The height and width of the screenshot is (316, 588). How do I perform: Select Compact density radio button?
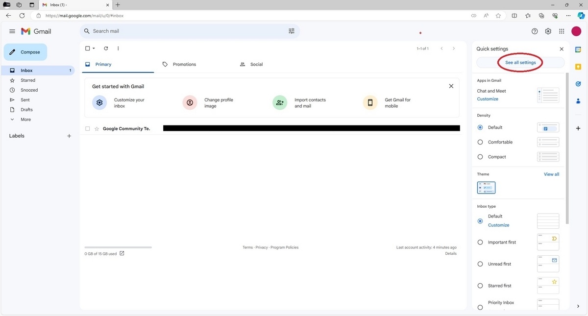tap(480, 157)
